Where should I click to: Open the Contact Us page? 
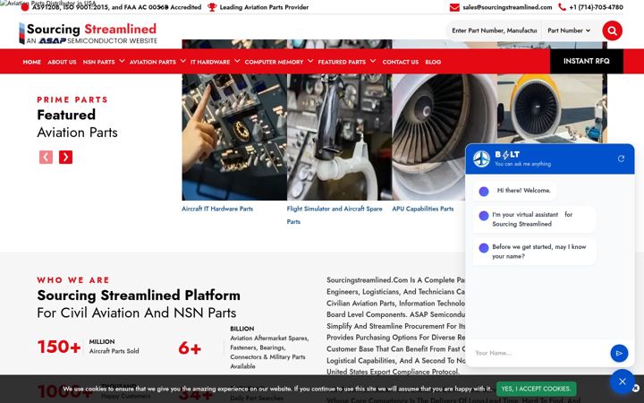tap(401, 62)
